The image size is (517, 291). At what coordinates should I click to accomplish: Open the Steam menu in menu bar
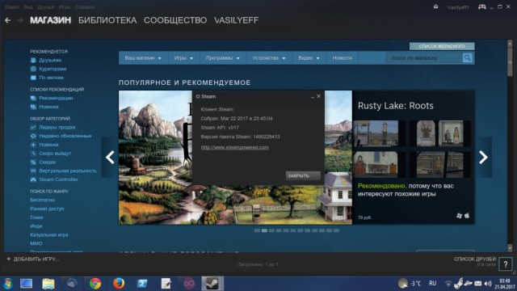tap(11, 7)
